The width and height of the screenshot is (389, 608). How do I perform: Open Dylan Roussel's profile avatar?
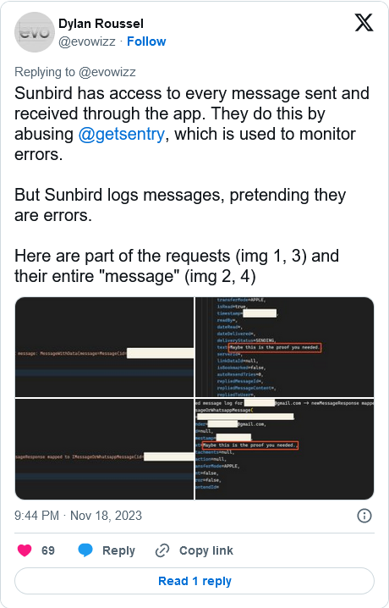pos(35,32)
